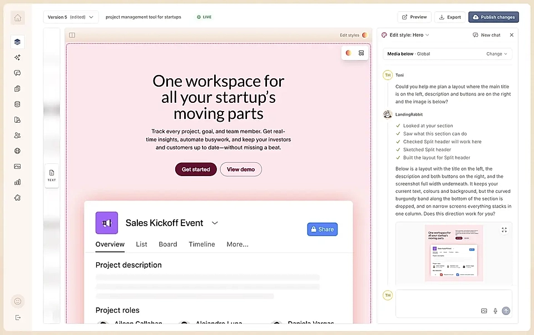Screen dimensions: 534x335
Task: Open the bar chart analytics icon
Action: point(17,182)
